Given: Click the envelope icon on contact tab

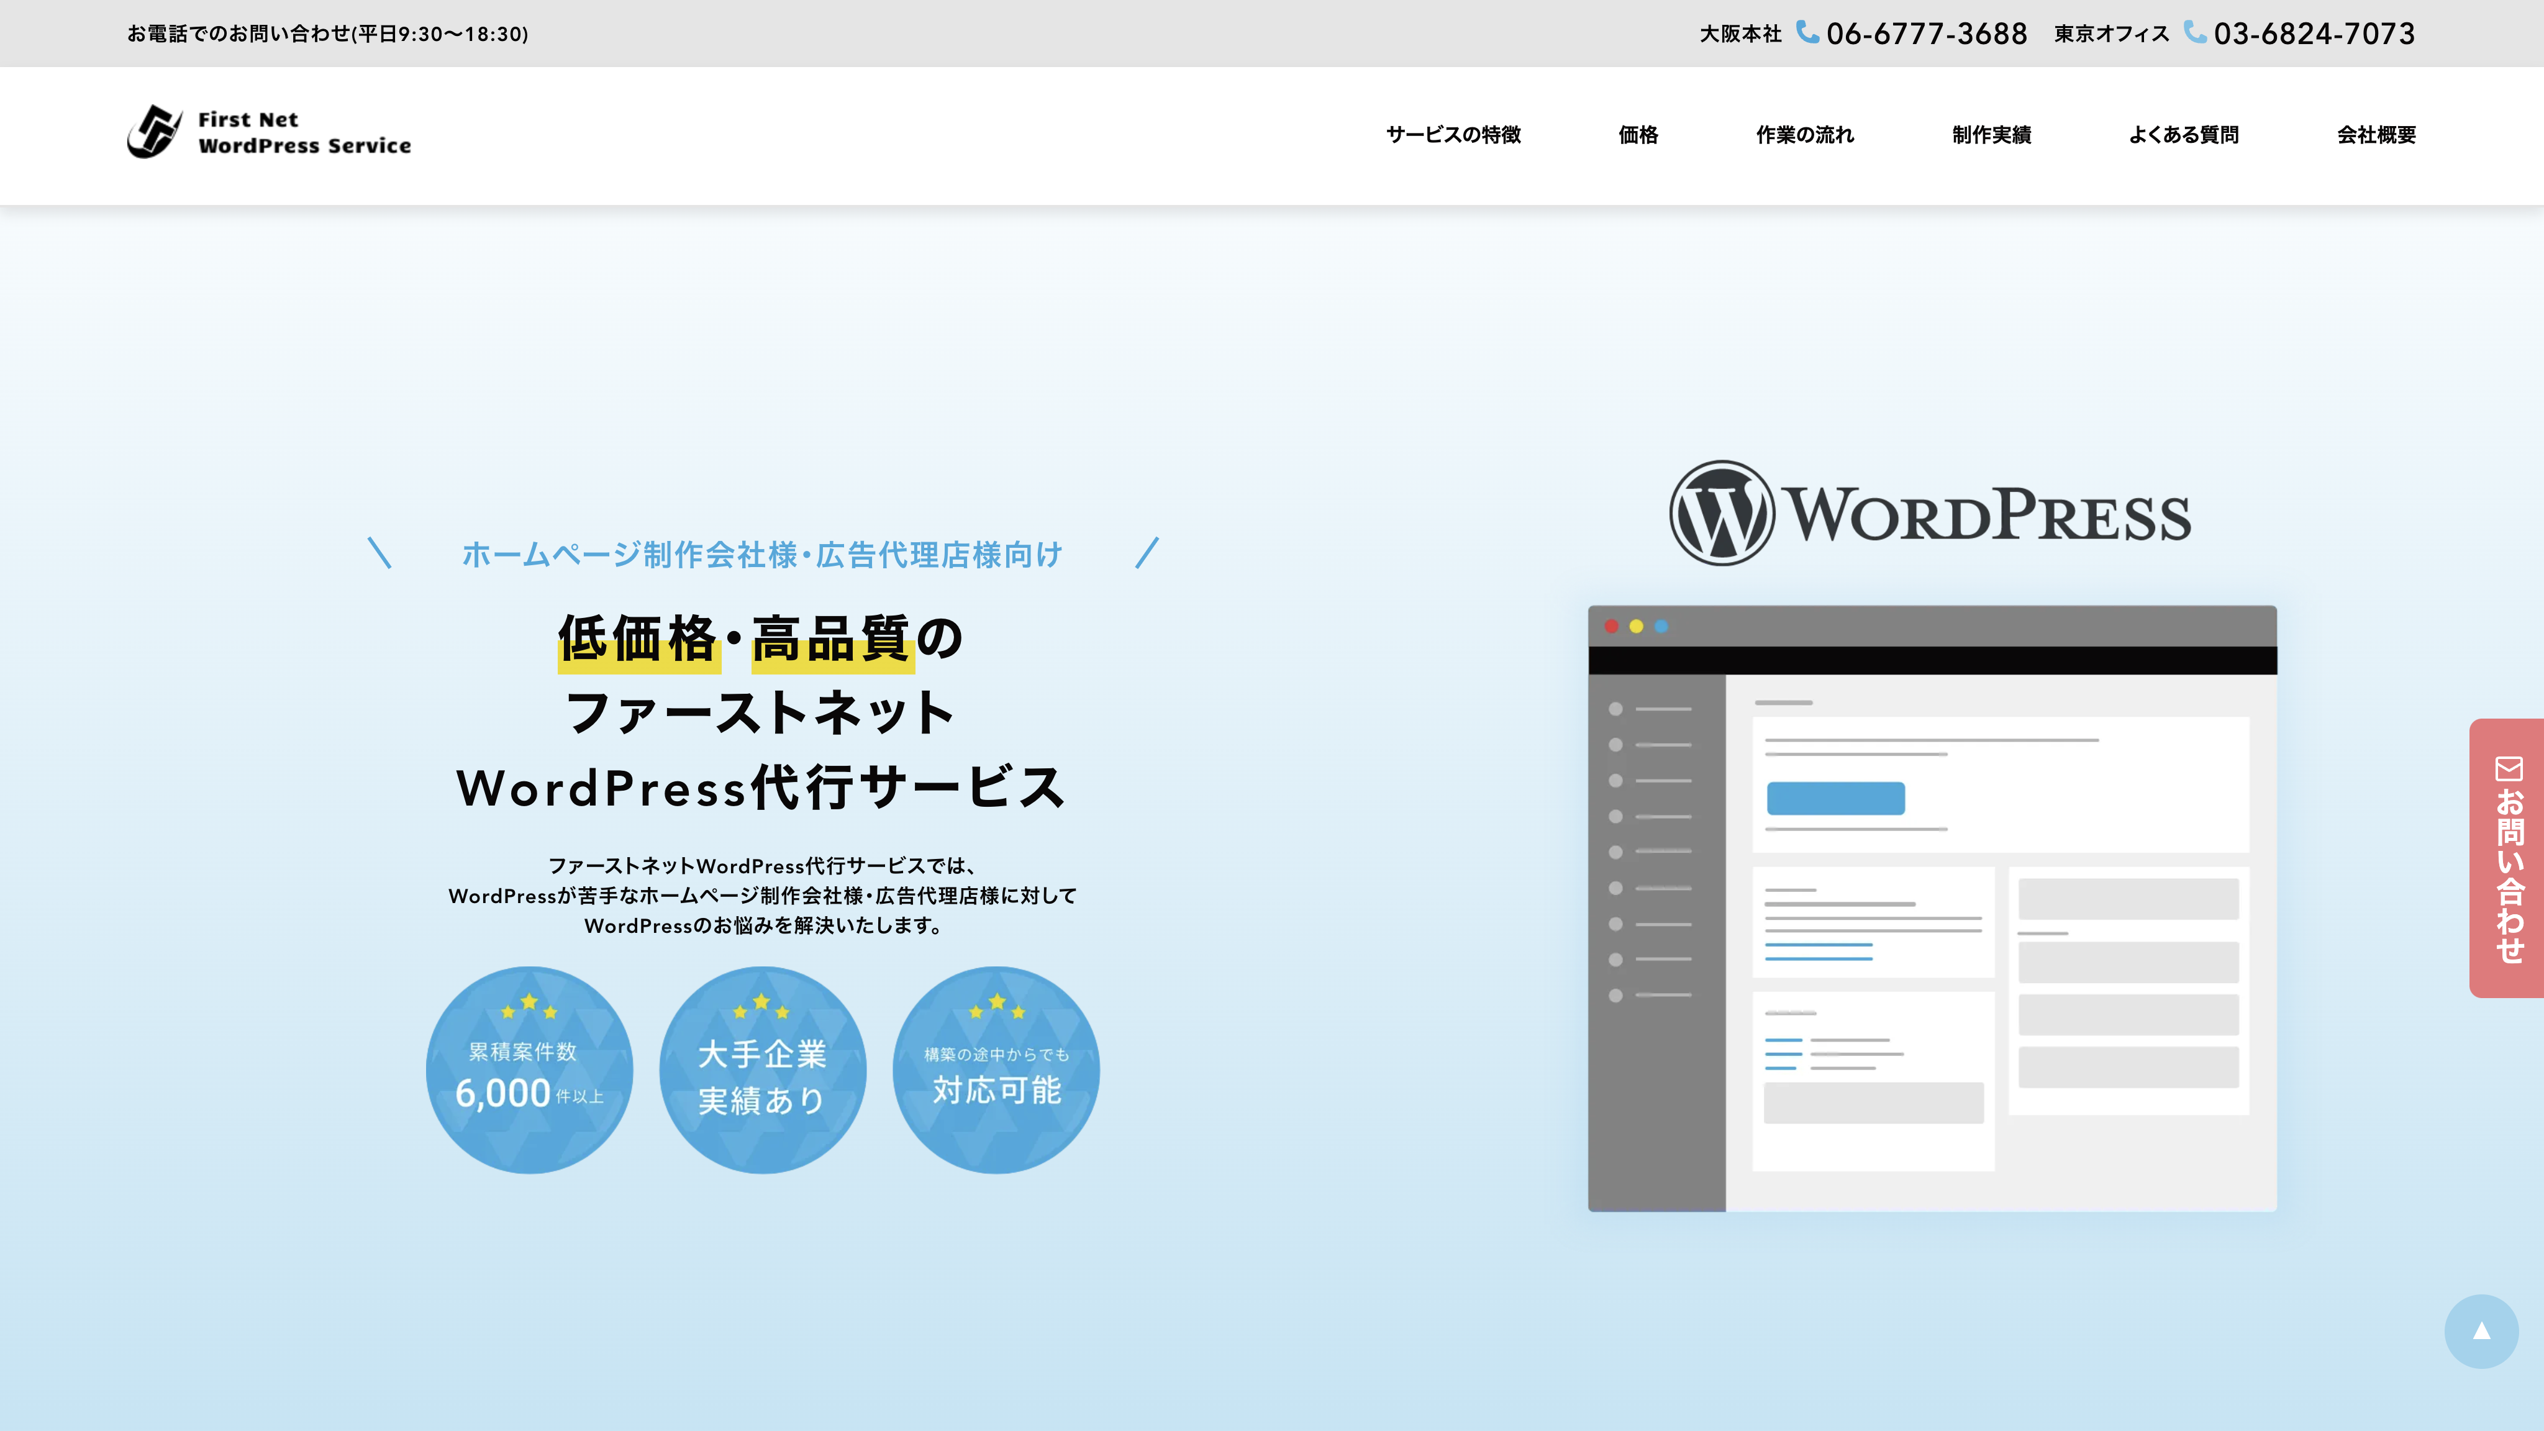Looking at the screenshot, I should point(2509,768).
